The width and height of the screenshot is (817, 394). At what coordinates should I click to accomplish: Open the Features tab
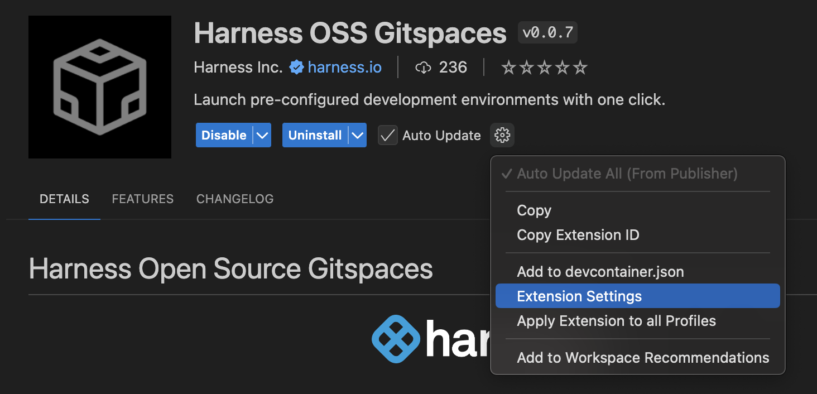pyautogui.click(x=142, y=199)
